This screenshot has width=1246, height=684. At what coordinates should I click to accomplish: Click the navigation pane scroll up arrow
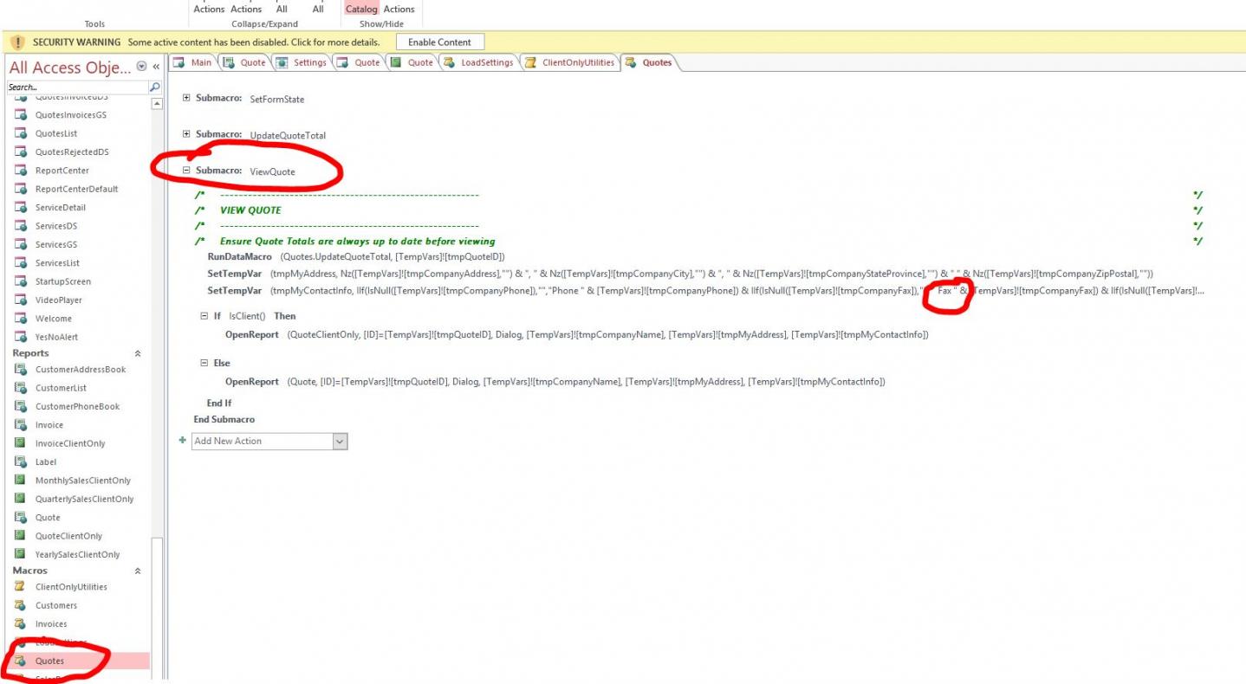pyautogui.click(x=157, y=104)
